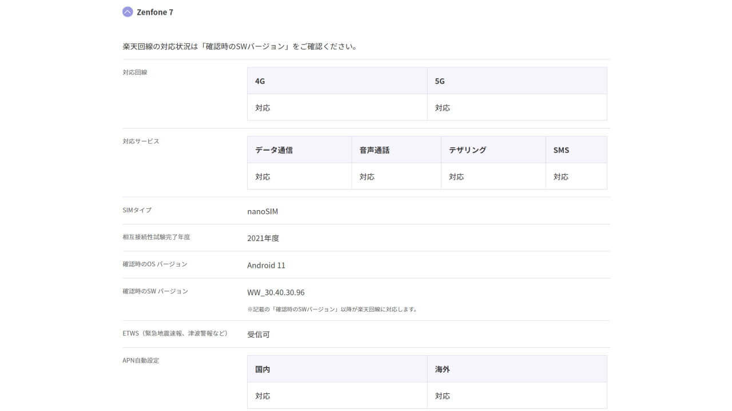732x411 pixels.
Task: Select the 音声通話 table header
Action: point(373,150)
